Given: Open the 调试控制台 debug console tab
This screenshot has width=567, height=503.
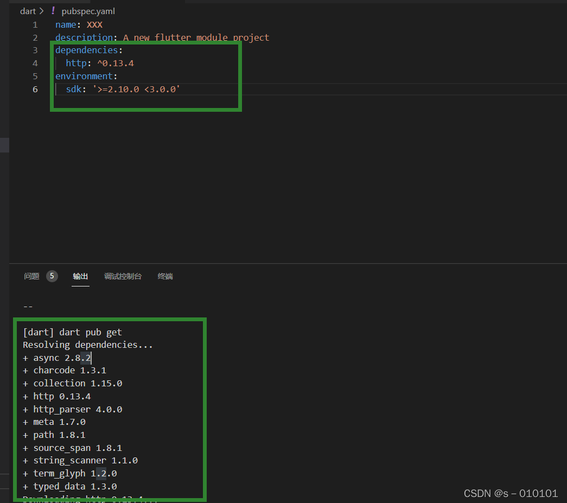Looking at the screenshot, I should pos(123,276).
